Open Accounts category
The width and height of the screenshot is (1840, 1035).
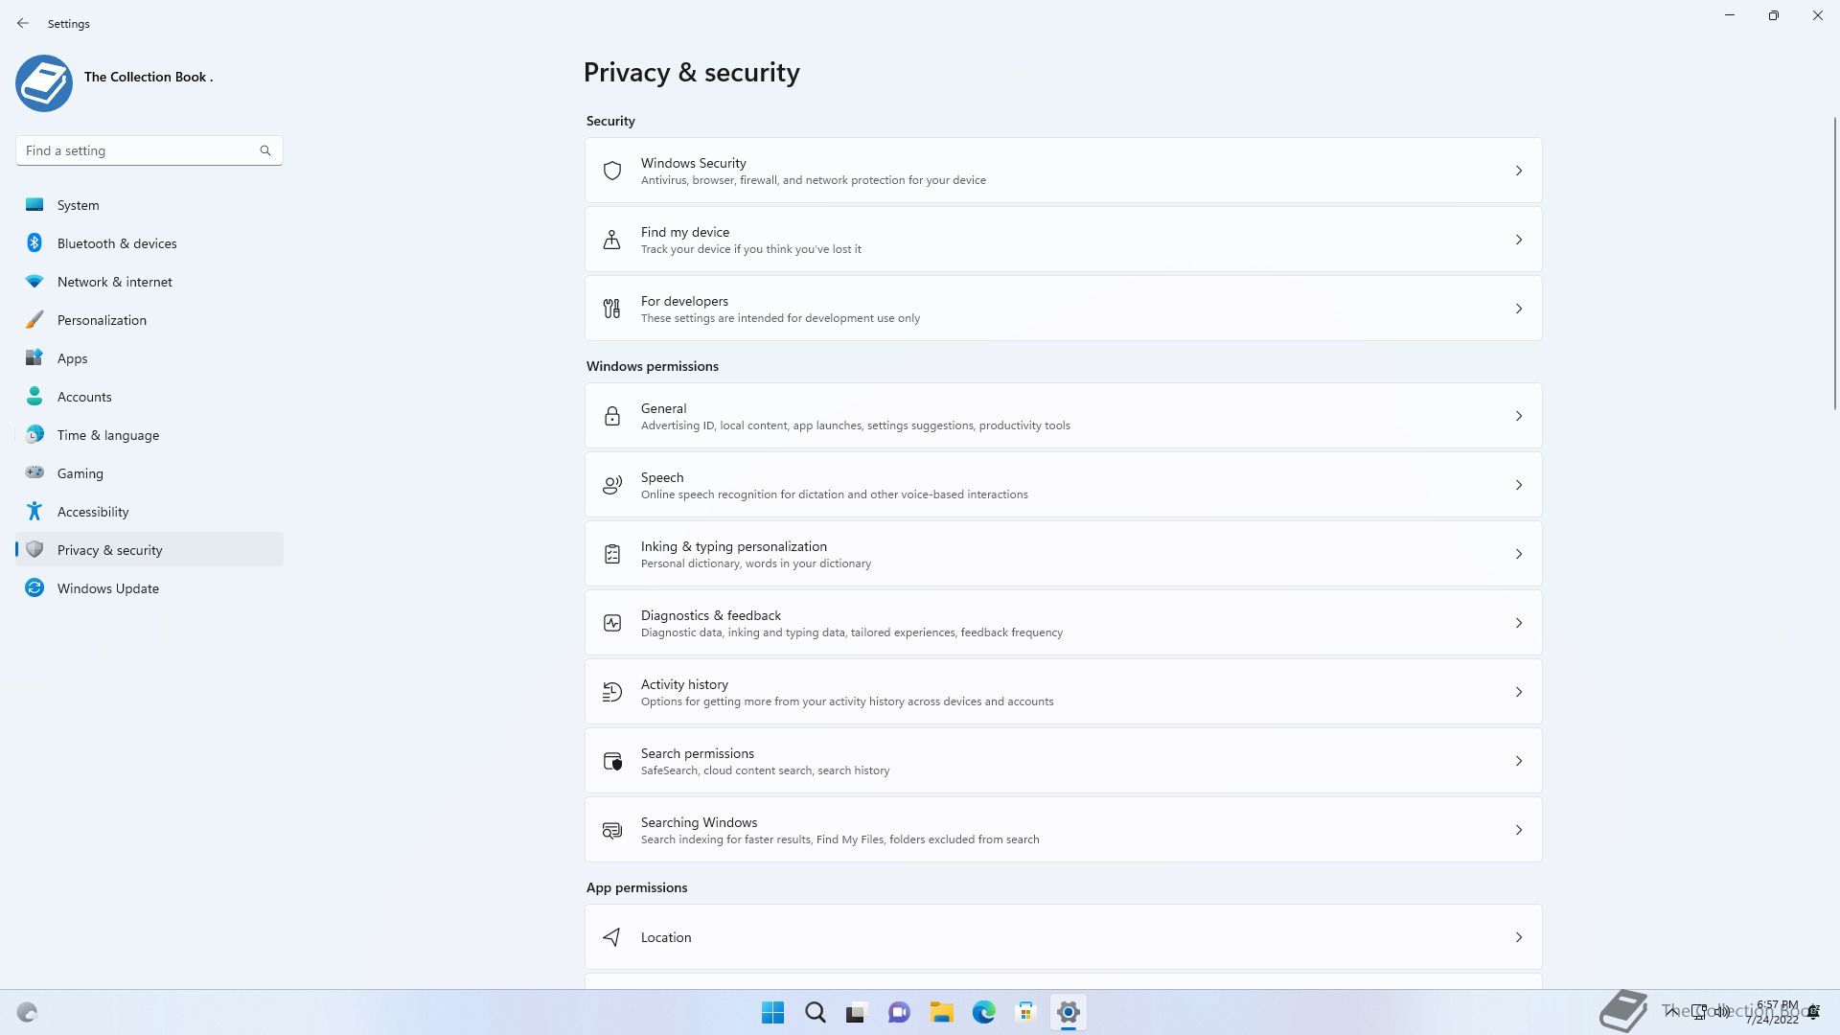pos(149,397)
